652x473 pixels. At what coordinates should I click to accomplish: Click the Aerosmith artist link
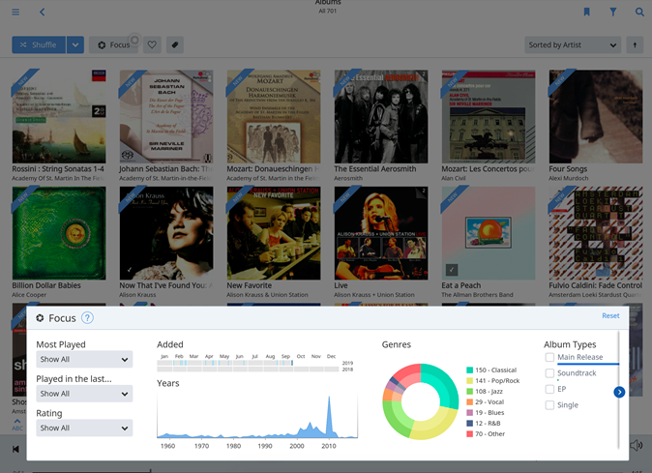(348, 178)
